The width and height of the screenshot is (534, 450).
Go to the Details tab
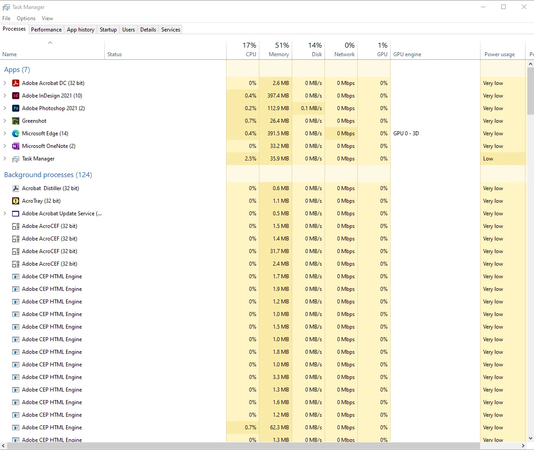(148, 30)
